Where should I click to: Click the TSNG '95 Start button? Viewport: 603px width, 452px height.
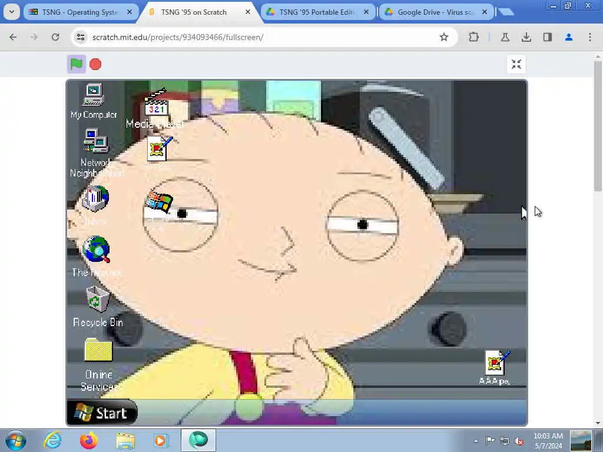click(102, 413)
